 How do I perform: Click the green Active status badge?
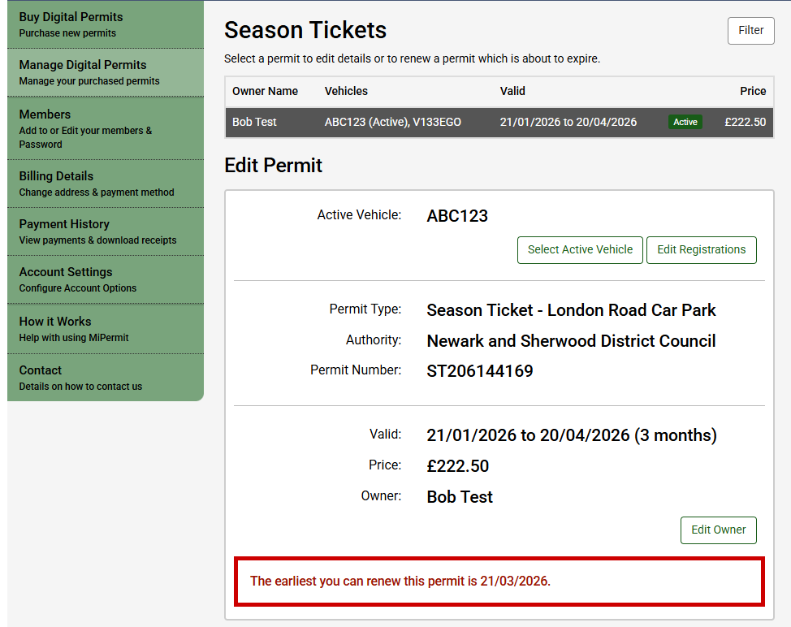[x=685, y=123]
